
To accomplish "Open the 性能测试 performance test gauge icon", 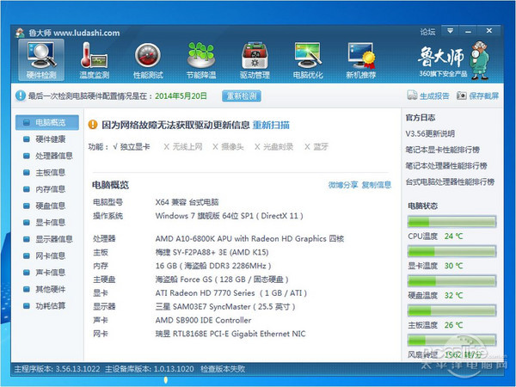I will 148,60.
